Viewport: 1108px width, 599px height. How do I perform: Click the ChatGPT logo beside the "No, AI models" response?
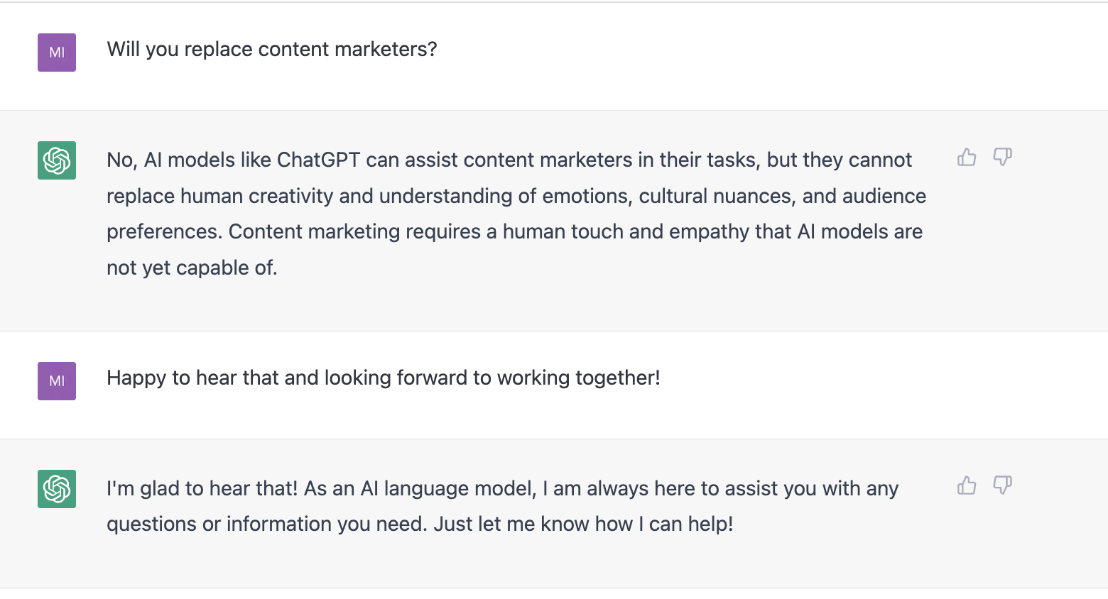tap(57, 160)
